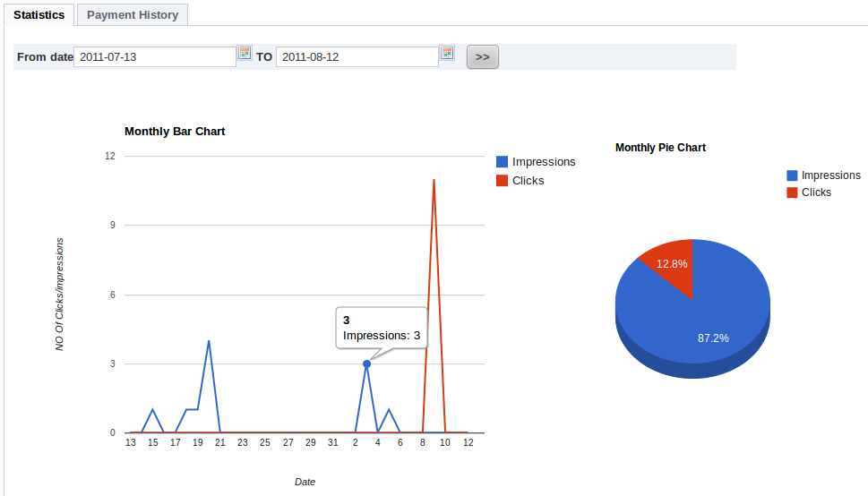Click the Monthly Bar Chart title
Screen dimensions: 868x496
tap(175, 132)
